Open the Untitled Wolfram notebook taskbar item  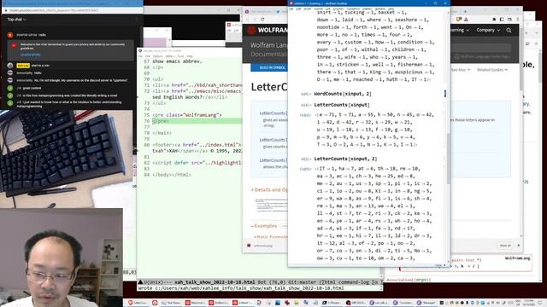click(x=243, y=303)
